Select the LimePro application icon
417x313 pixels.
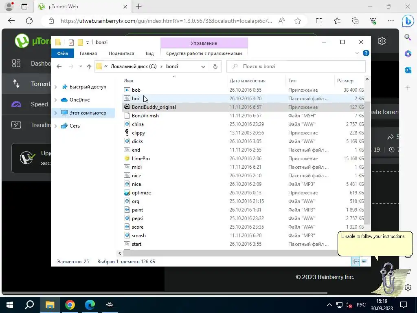click(x=127, y=159)
